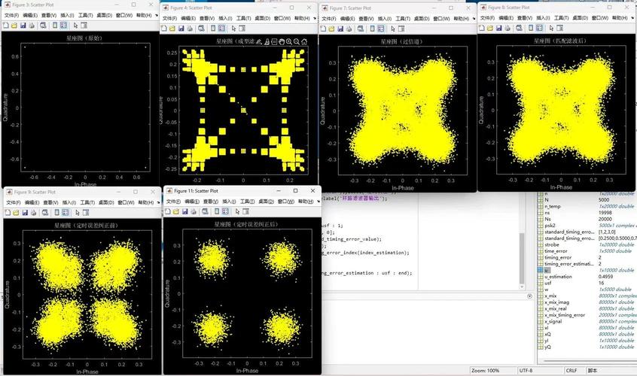Image resolution: width=637 pixels, height=376 pixels.
Task: Click the pan hand icon on Figure 4 axes
Action: (282, 41)
